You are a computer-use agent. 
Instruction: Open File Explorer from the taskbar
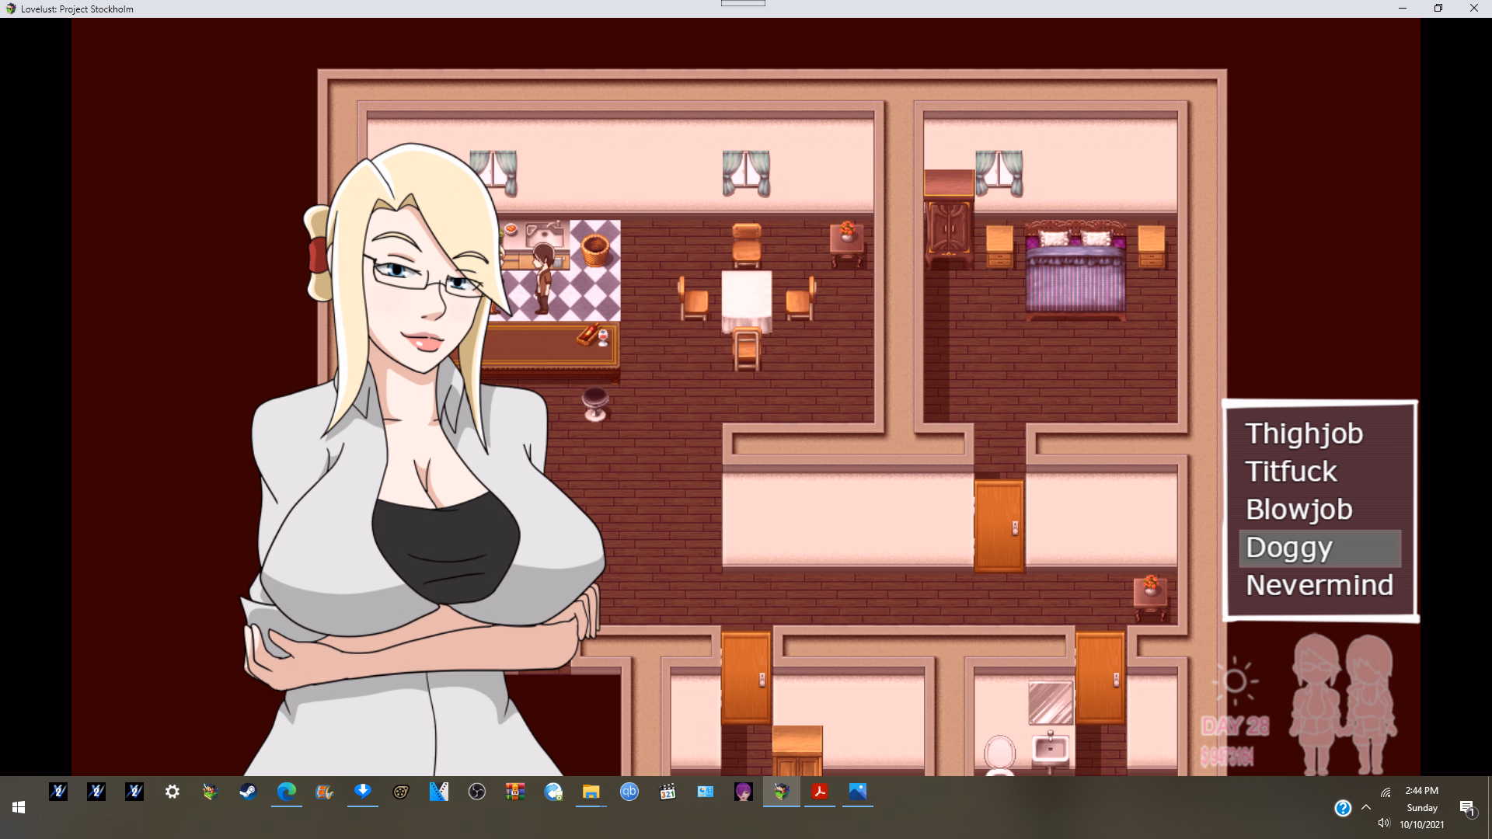(x=591, y=792)
